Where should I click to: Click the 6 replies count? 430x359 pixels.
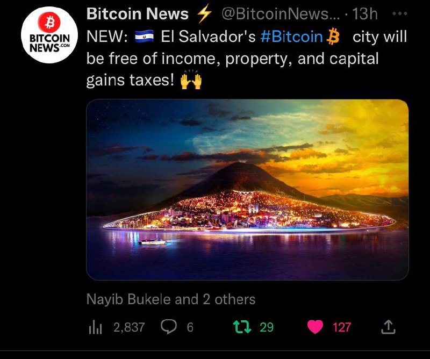190,327
